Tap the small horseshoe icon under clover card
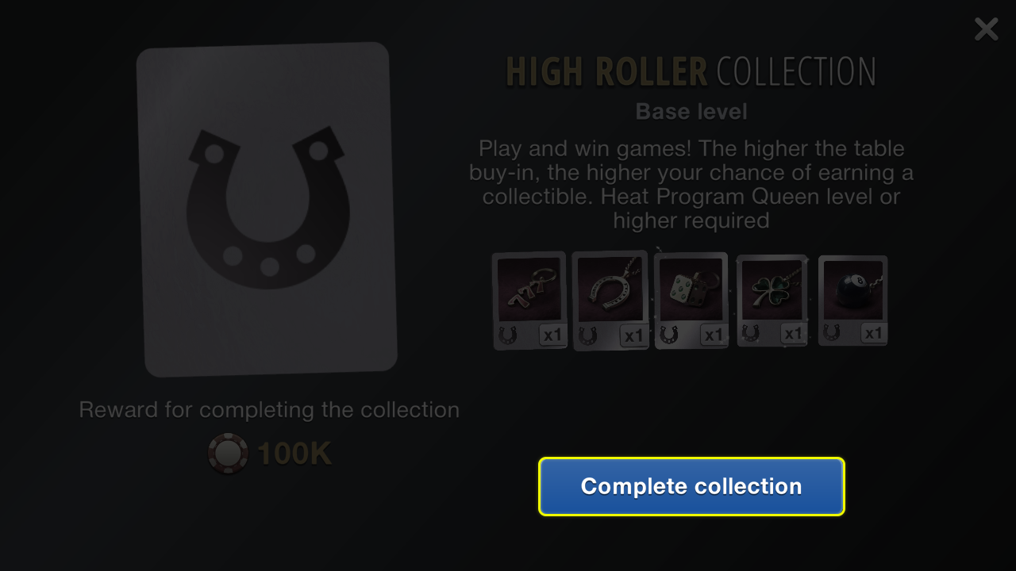 pyautogui.click(x=751, y=334)
